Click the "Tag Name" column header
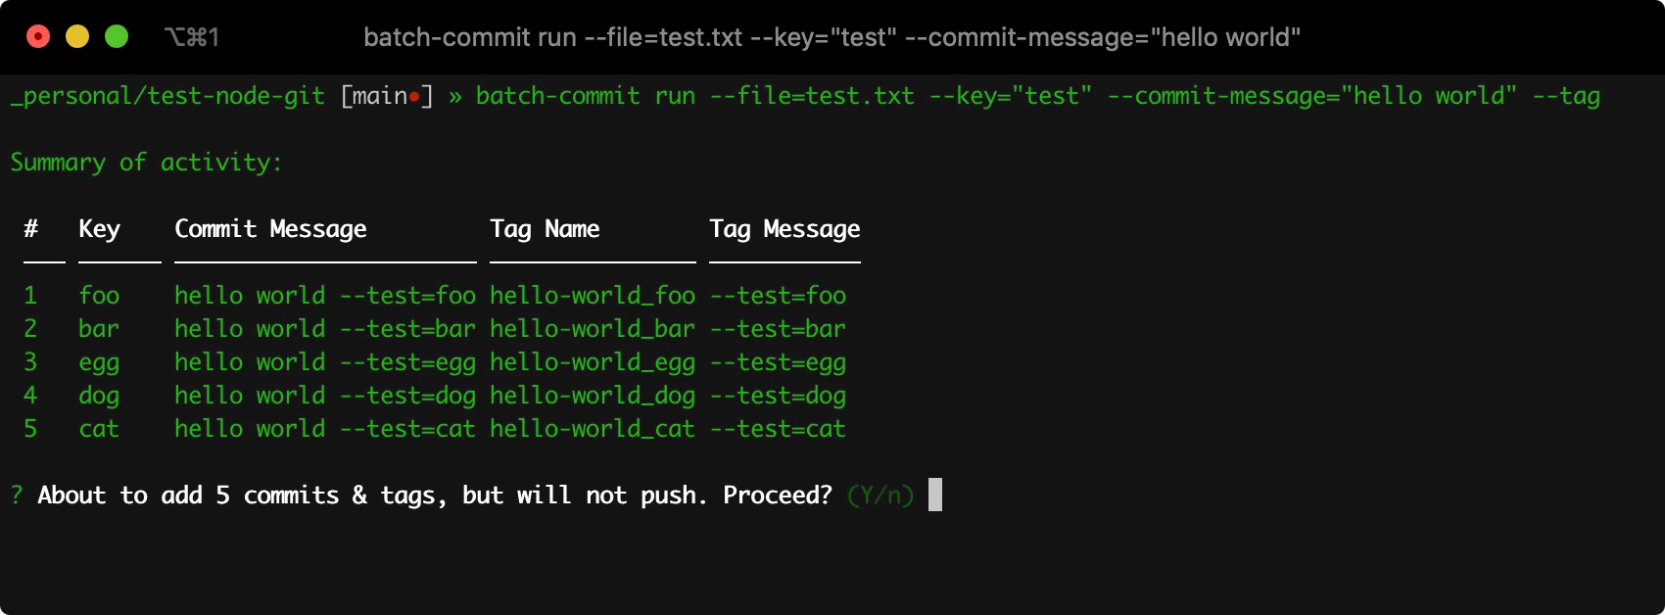This screenshot has width=1665, height=615. (x=545, y=229)
